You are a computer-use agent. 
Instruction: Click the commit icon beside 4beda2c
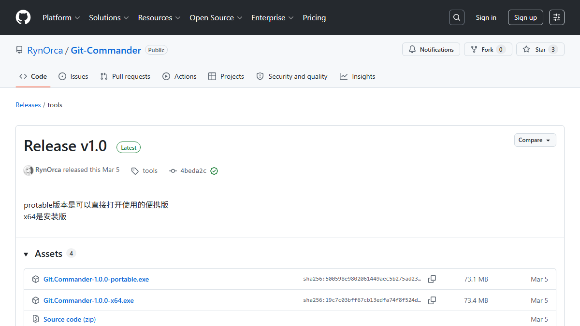173,171
